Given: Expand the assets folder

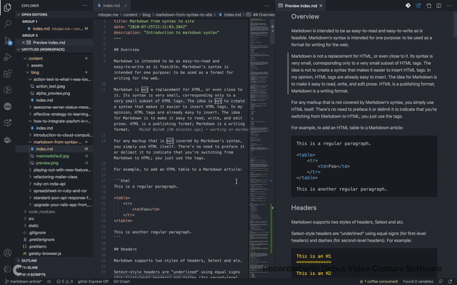Looking at the screenshot, I should tap(36, 66).
